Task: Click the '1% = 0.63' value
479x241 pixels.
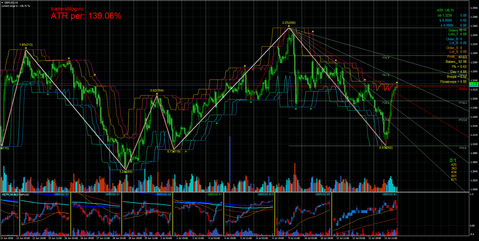Action: [x=459, y=66]
